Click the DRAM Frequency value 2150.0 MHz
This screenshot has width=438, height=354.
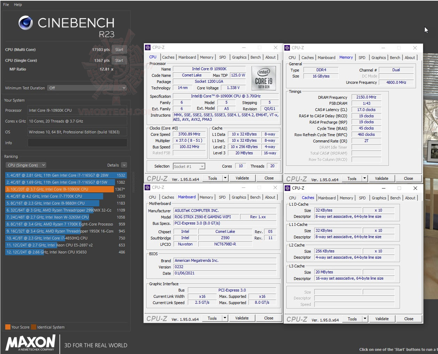pyautogui.click(x=366, y=97)
